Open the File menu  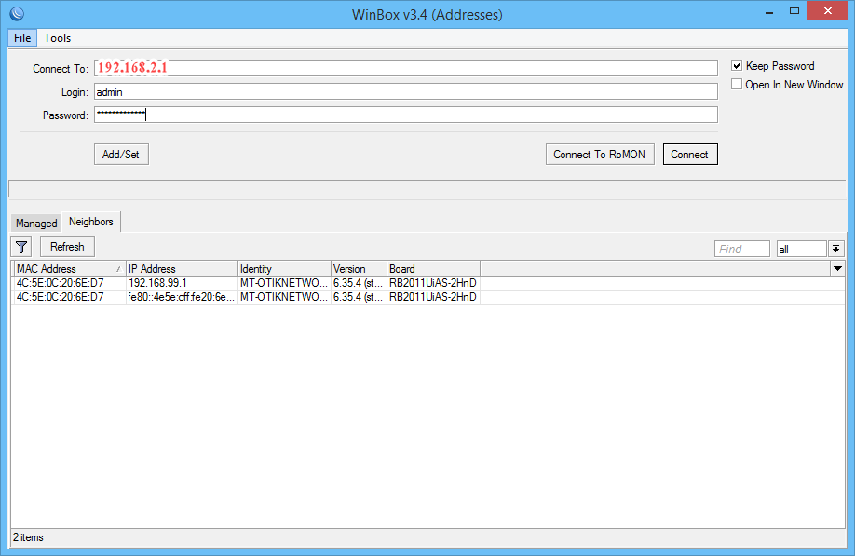tap(22, 38)
